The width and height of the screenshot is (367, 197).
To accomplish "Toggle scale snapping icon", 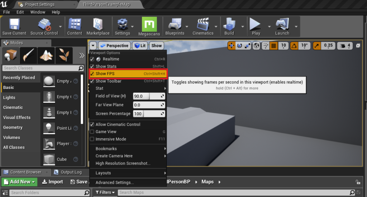I will pyautogui.click(x=317, y=46).
